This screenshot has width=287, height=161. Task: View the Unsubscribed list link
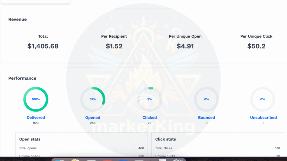click(x=263, y=118)
